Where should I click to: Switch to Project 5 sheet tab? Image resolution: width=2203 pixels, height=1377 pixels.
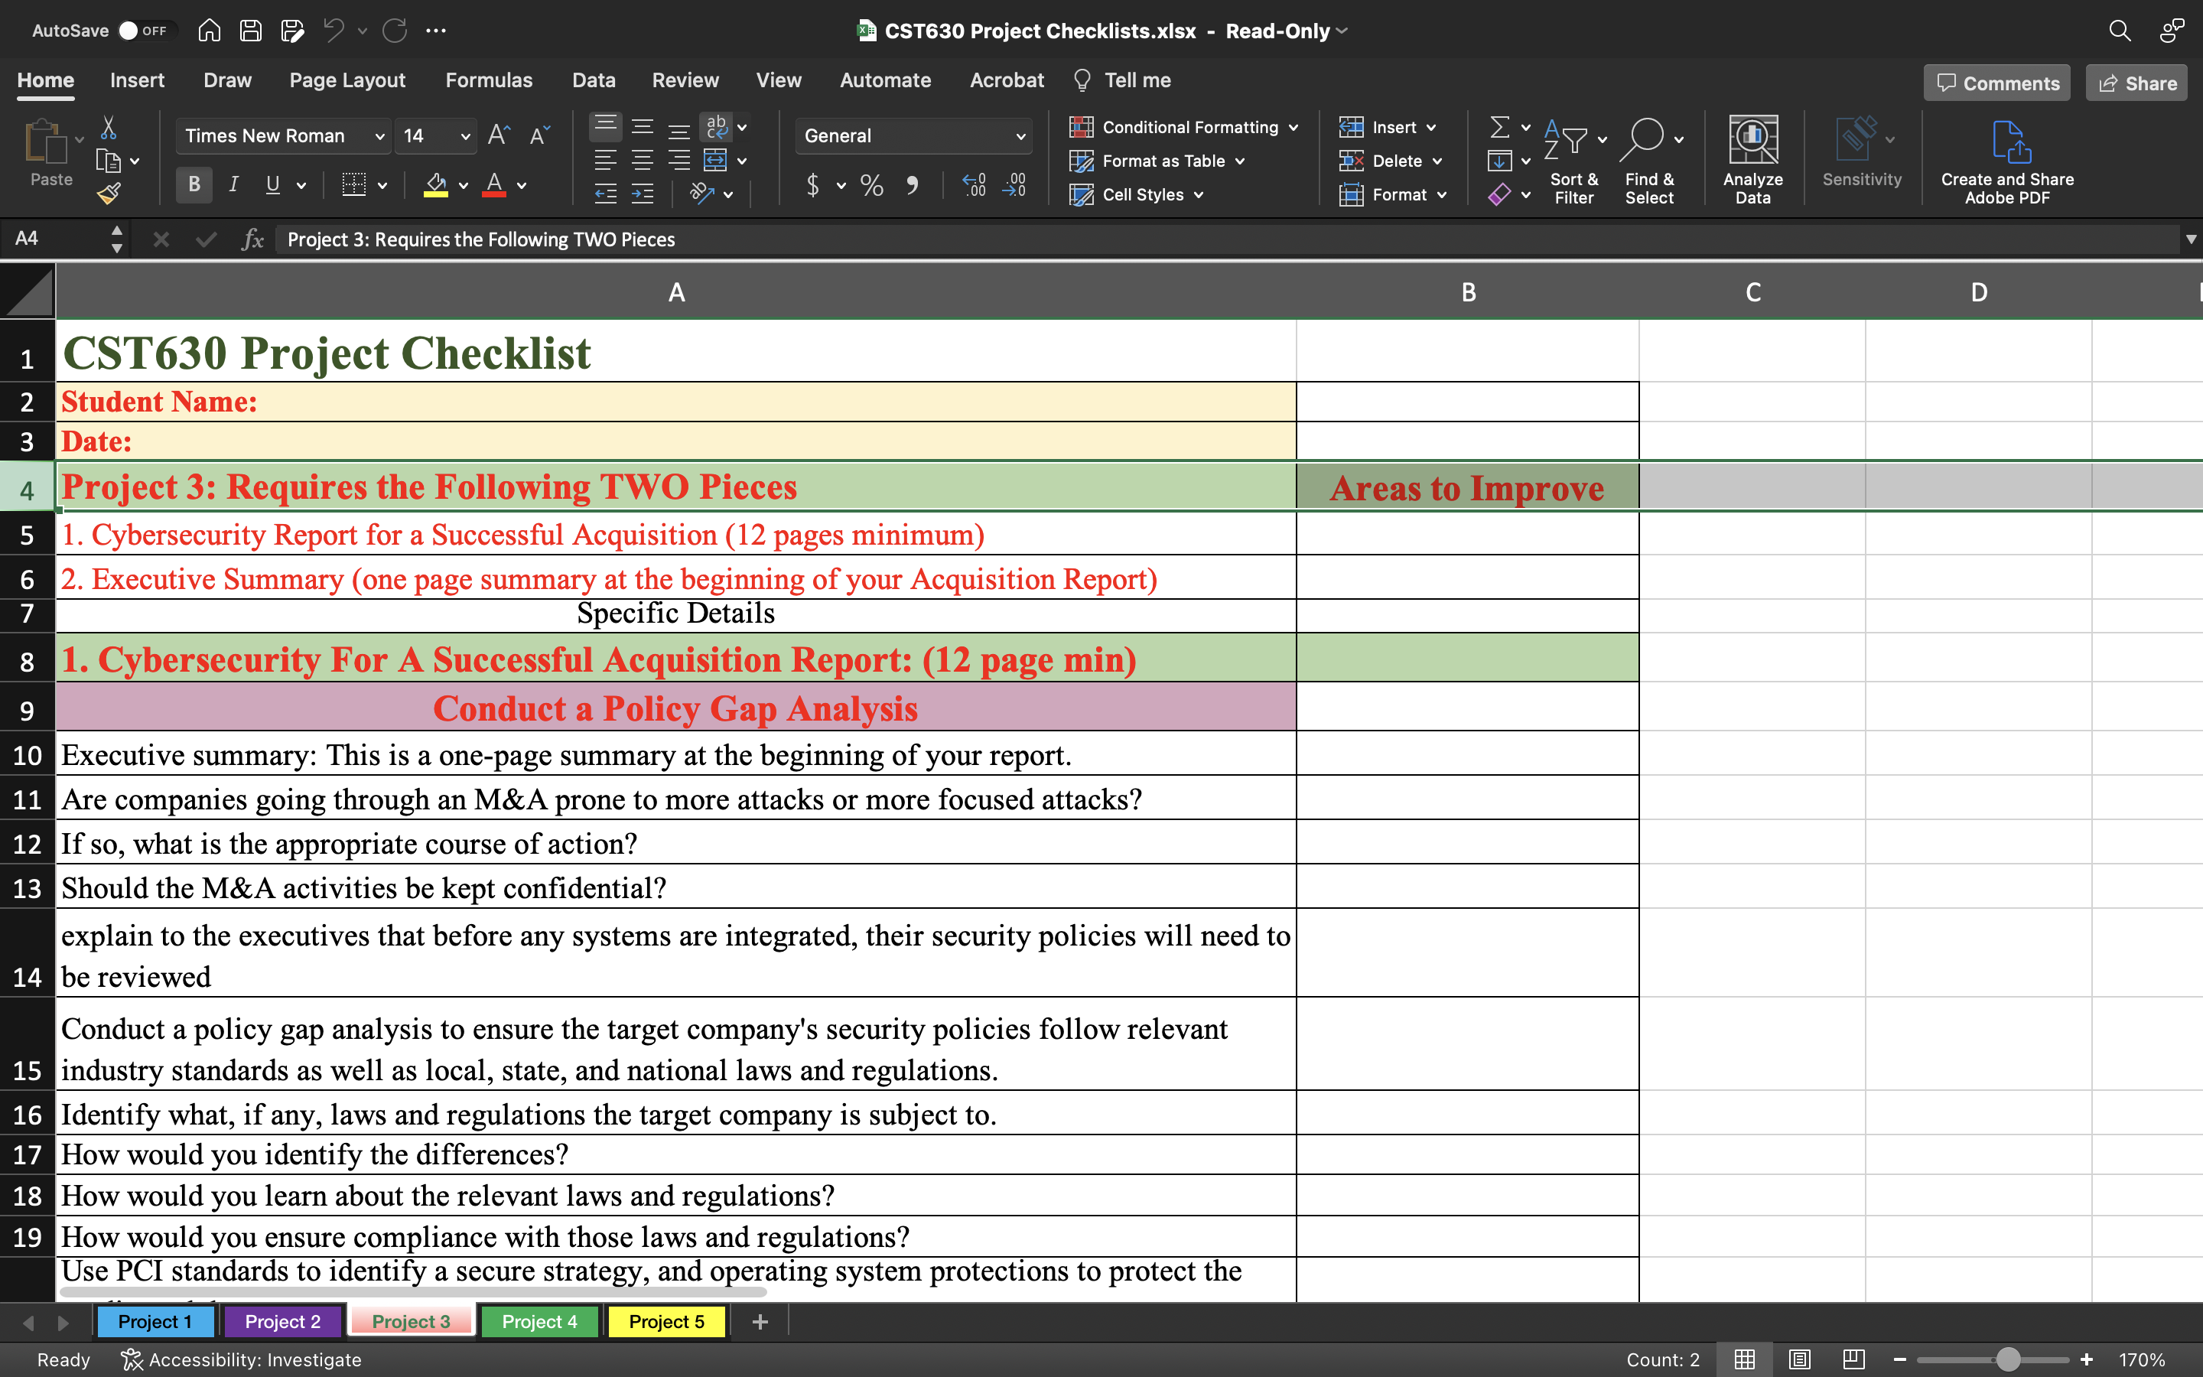(x=666, y=1321)
